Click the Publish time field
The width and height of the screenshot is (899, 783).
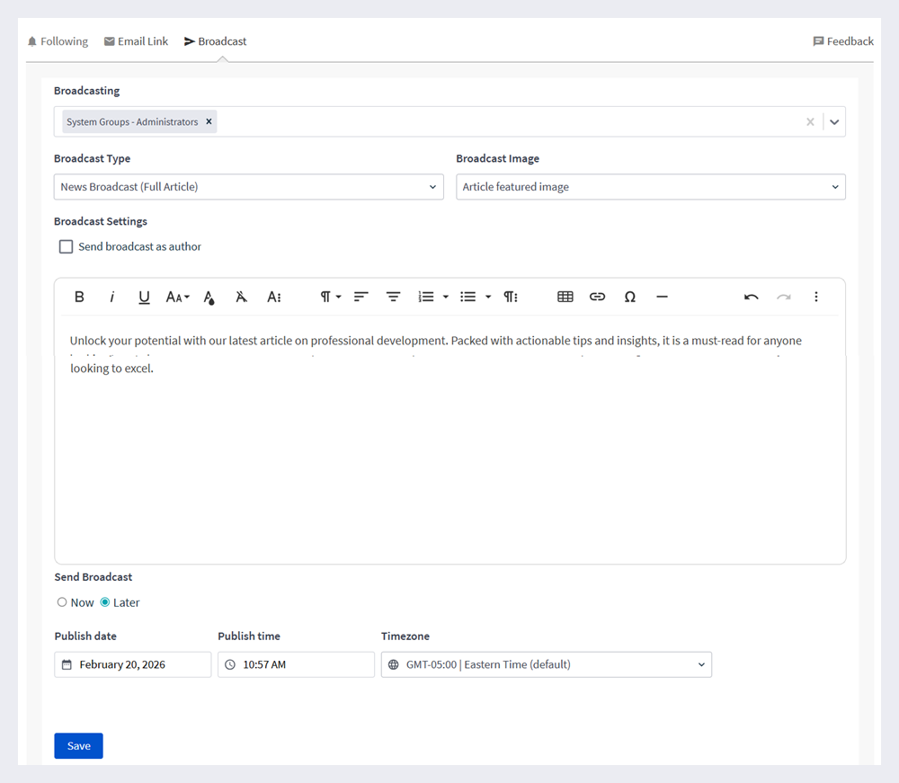coord(296,664)
